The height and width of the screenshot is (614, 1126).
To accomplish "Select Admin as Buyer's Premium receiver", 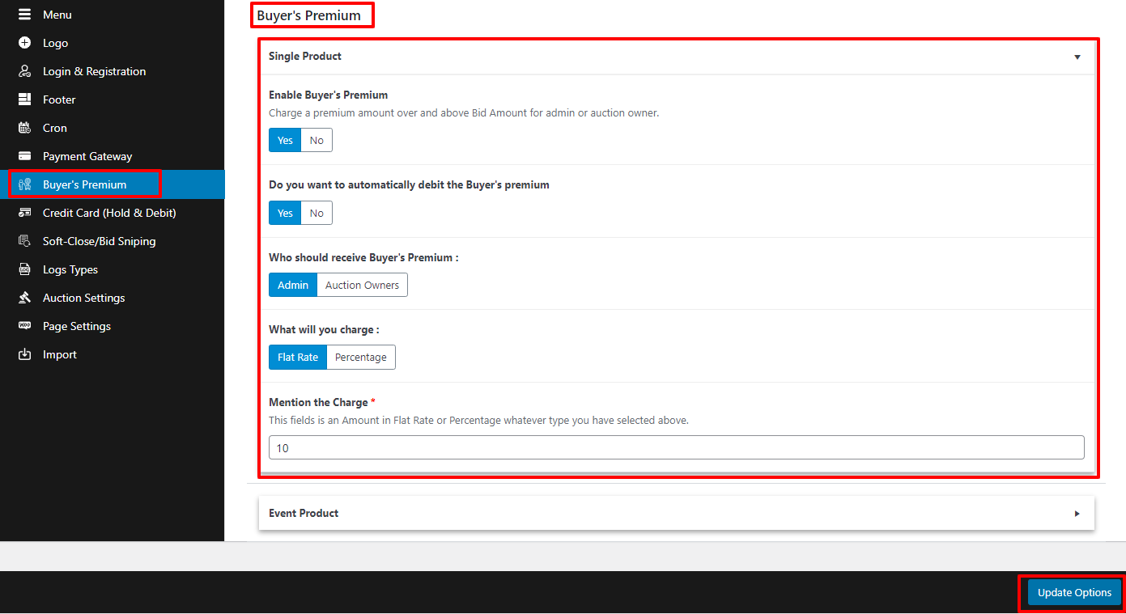I will [293, 285].
